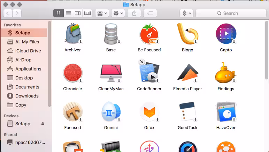
Task: Click the sidebar vertical scrollbar
Action: point(49,64)
